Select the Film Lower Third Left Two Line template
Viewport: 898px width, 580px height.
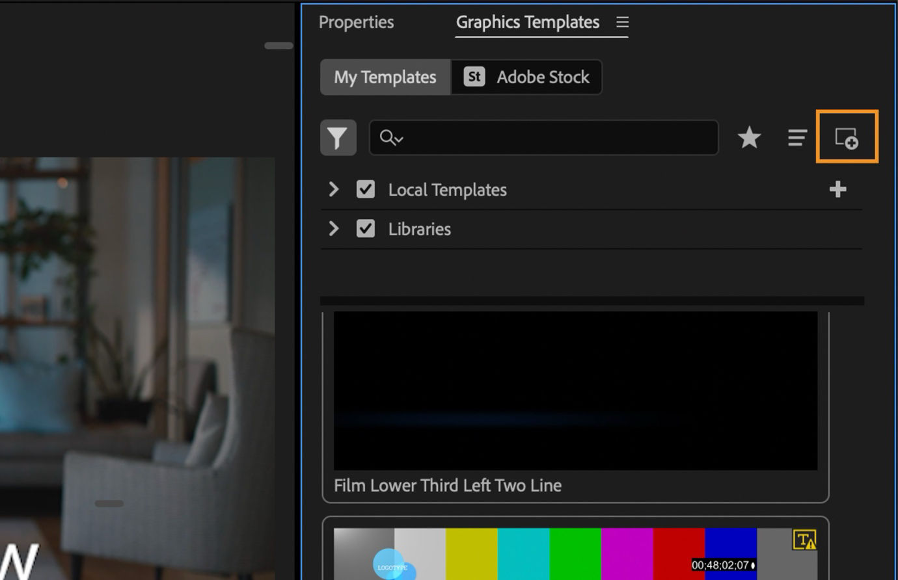pos(575,390)
